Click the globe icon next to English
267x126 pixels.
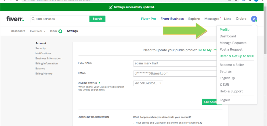233,78
